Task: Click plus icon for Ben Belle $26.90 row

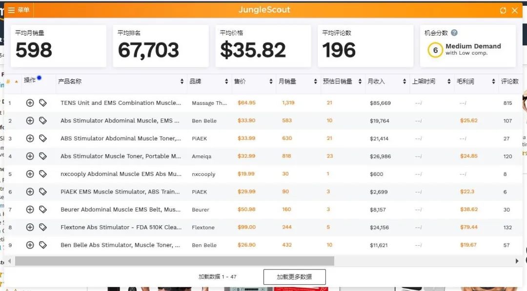Action: 30,245
